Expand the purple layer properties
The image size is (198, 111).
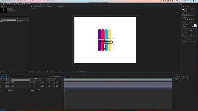click(x=6, y=84)
